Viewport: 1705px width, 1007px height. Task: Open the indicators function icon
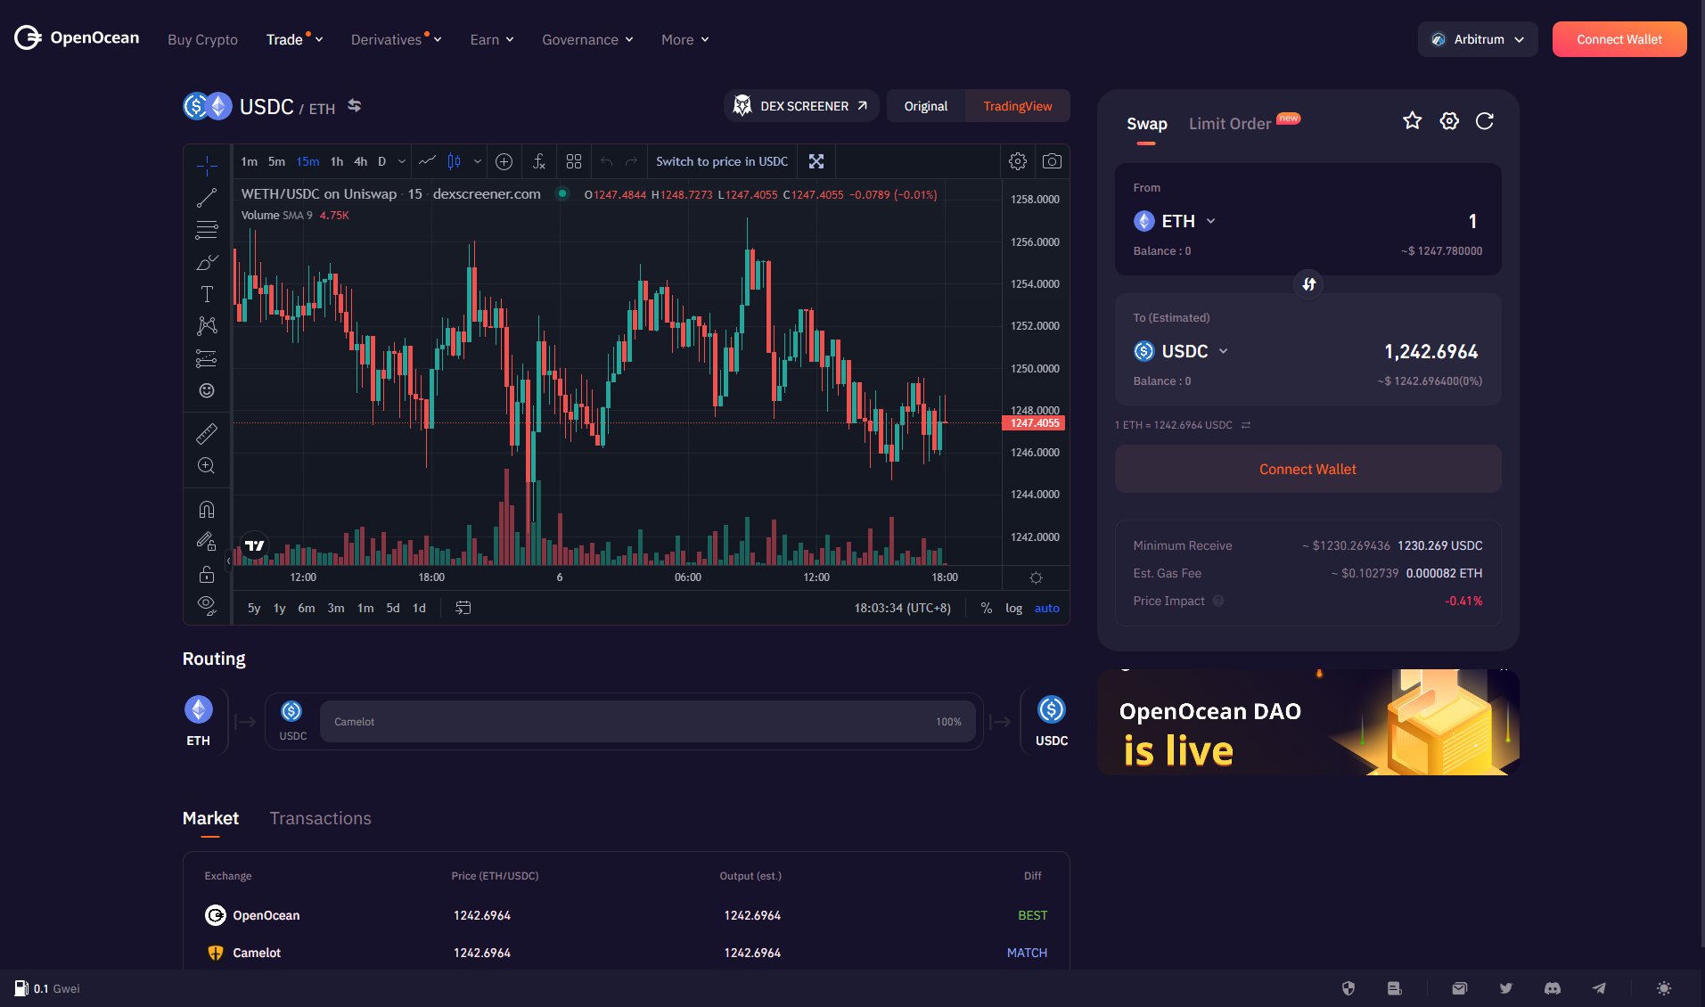pyautogui.click(x=538, y=161)
